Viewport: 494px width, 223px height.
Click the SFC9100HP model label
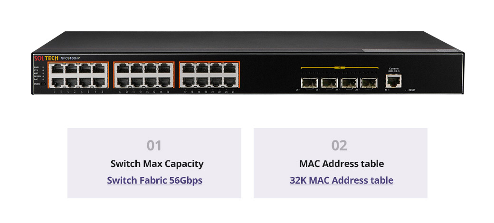(70, 58)
